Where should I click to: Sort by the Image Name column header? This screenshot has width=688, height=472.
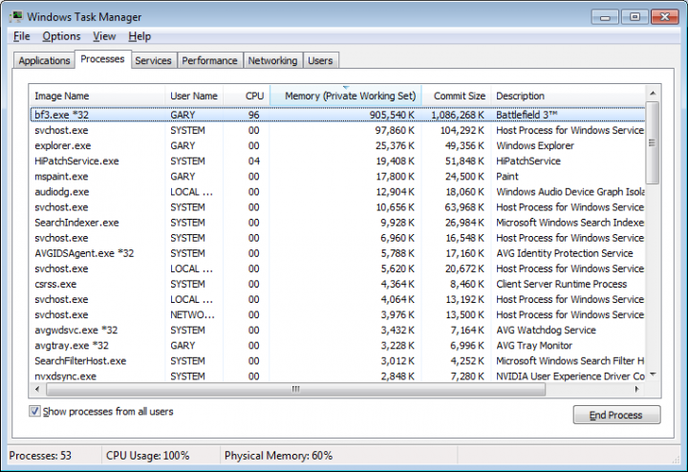click(x=97, y=97)
